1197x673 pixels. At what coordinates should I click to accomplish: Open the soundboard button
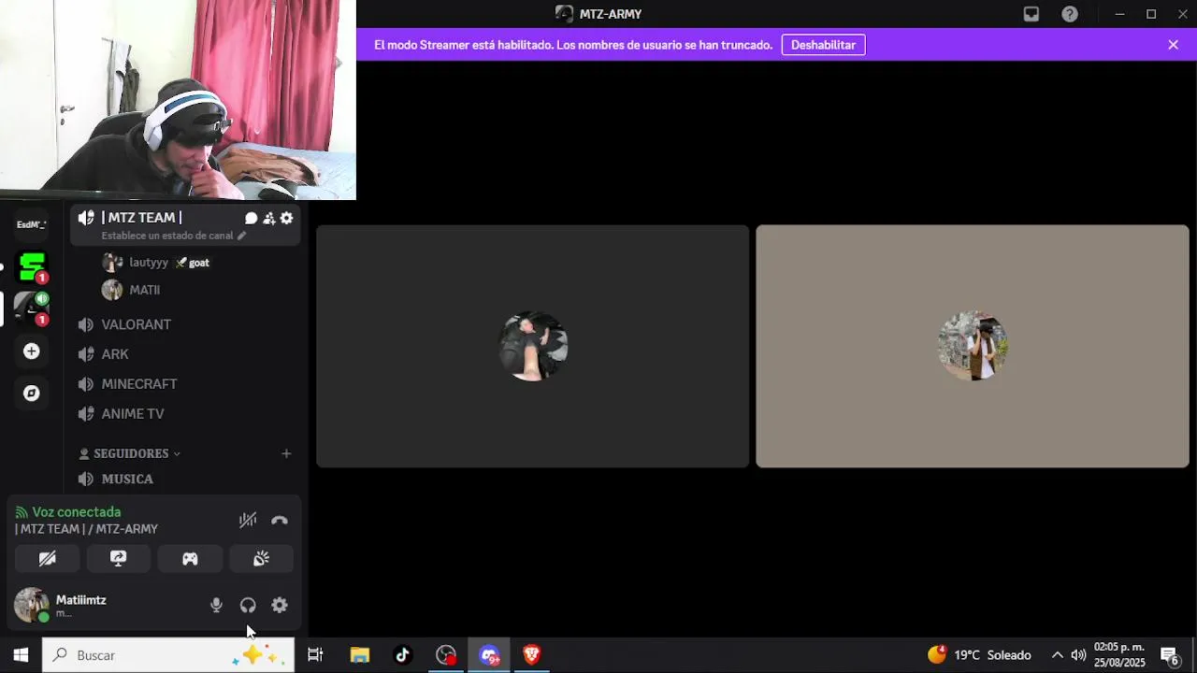click(x=261, y=558)
